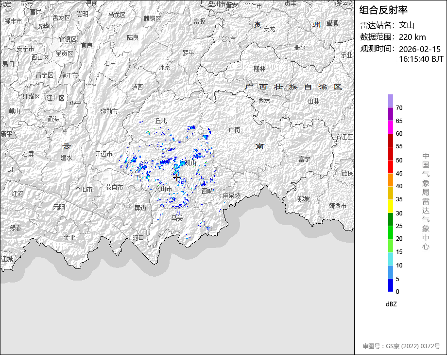Click the dBZ unit label below legend
The image size is (447, 355).
(x=391, y=303)
